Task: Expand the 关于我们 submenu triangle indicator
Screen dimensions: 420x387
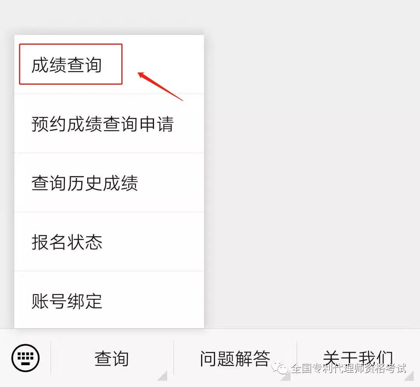Action: point(409,375)
